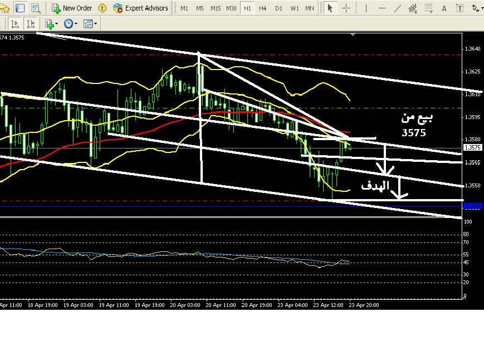Switch to the M15 timeframe
The image size is (484, 337).
(216, 8)
